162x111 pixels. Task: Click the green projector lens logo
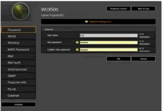coord(21,11)
